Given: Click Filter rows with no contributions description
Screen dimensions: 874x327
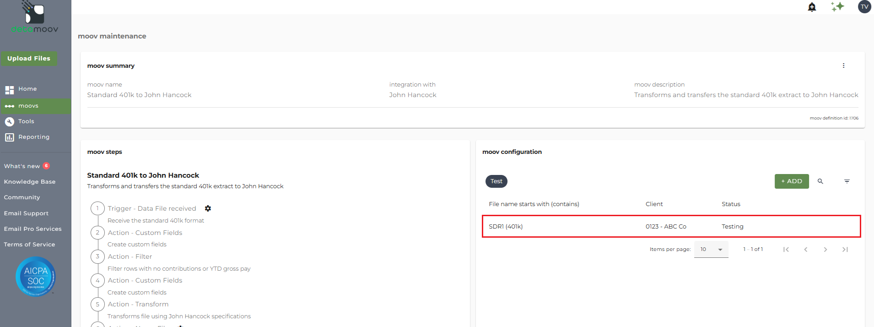Looking at the screenshot, I should point(179,269).
